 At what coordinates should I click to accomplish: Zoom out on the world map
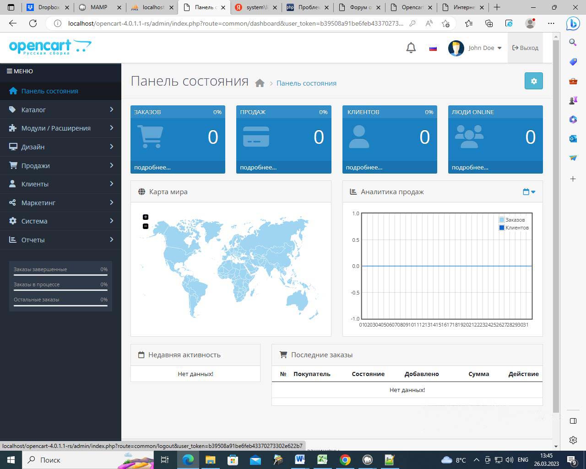click(x=146, y=226)
